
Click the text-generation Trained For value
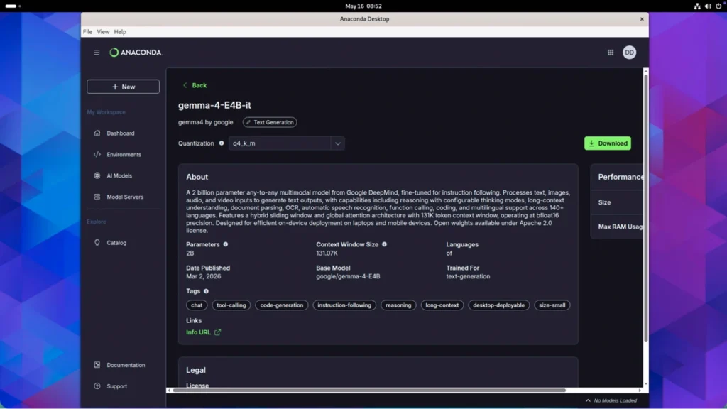468,276
